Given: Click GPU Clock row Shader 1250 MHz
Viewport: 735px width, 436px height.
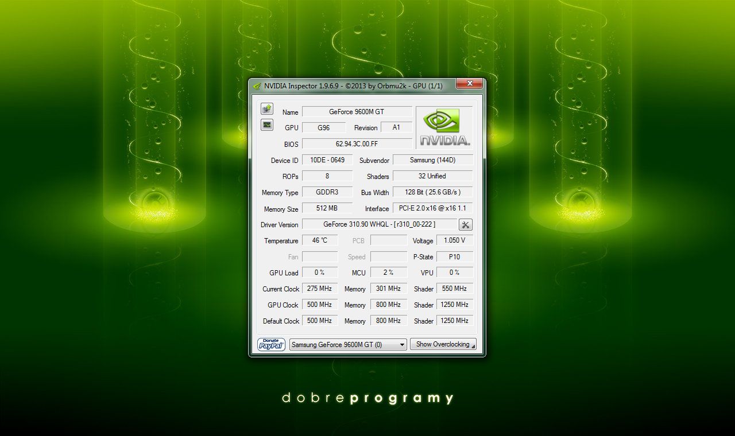Looking at the screenshot, I should [x=455, y=305].
